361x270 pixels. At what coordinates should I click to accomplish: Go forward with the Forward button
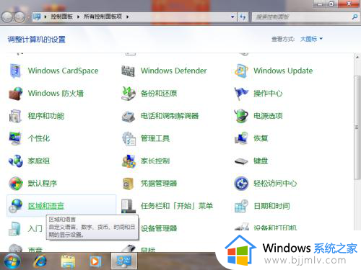click(x=19, y=17)
